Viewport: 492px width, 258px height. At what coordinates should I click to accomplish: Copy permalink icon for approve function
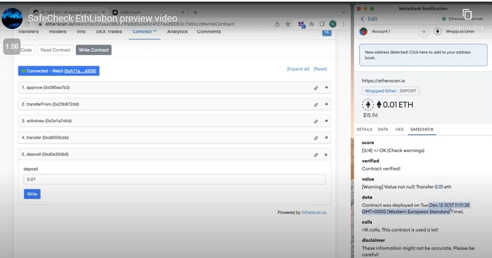(316, 88)
